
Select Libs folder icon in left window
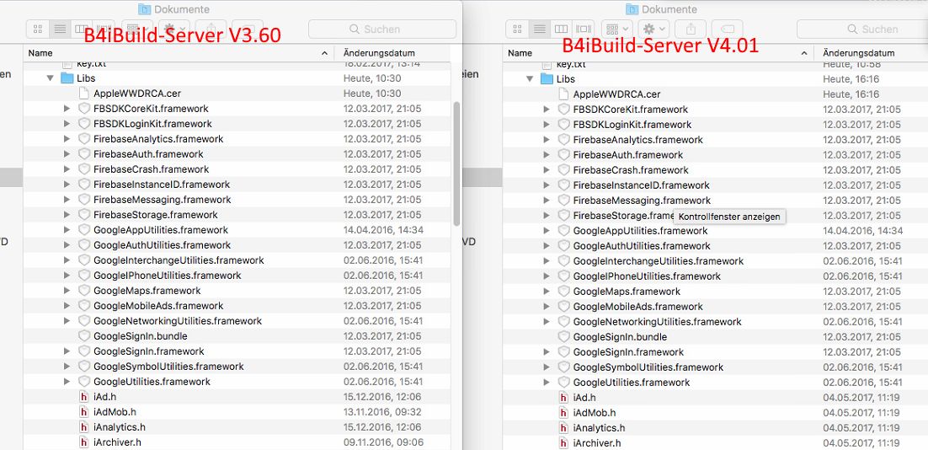pyautogui.click(x=67, y=78)
